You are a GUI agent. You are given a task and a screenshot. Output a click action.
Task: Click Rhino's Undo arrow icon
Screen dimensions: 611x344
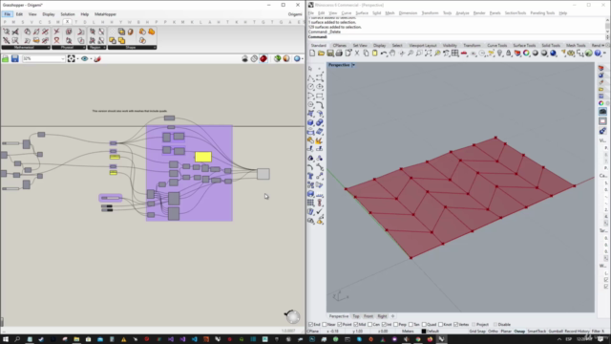coord(384,54)
